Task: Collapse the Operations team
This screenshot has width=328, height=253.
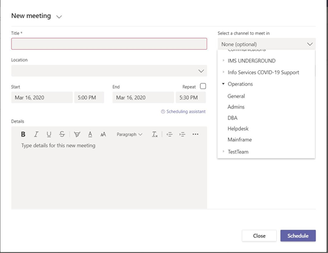Action: tap(223, 84)
